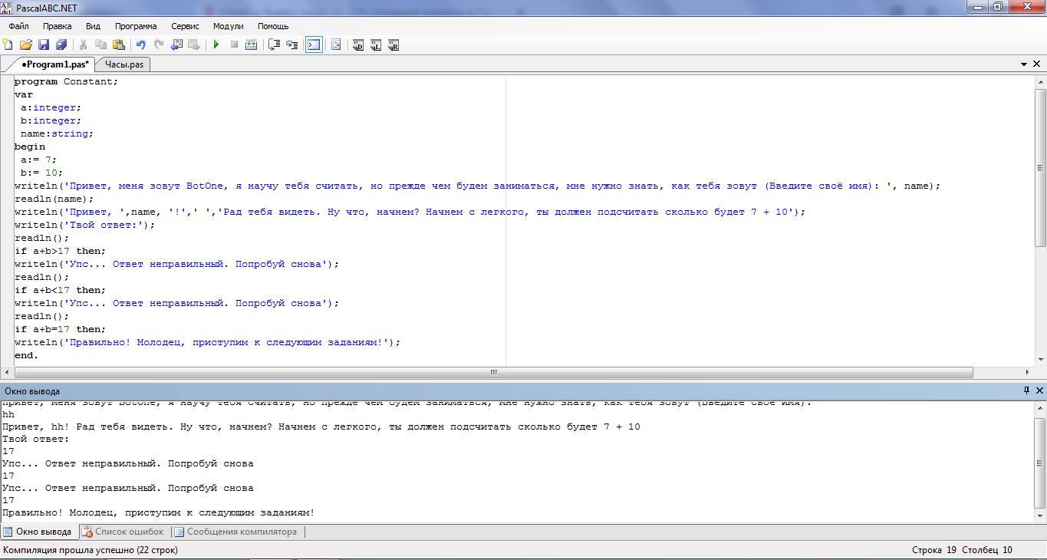Image resolution: width=1047 pixels, height=560 pixels.
Task: Toggle the output window toolbar button
Action: pyautogui.click(x=314, y=45)
